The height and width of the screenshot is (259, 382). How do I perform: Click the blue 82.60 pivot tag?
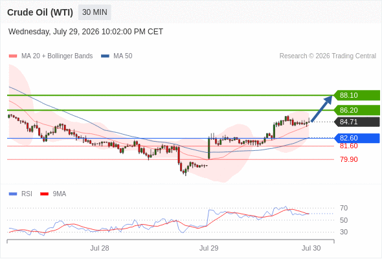(357, 138)
